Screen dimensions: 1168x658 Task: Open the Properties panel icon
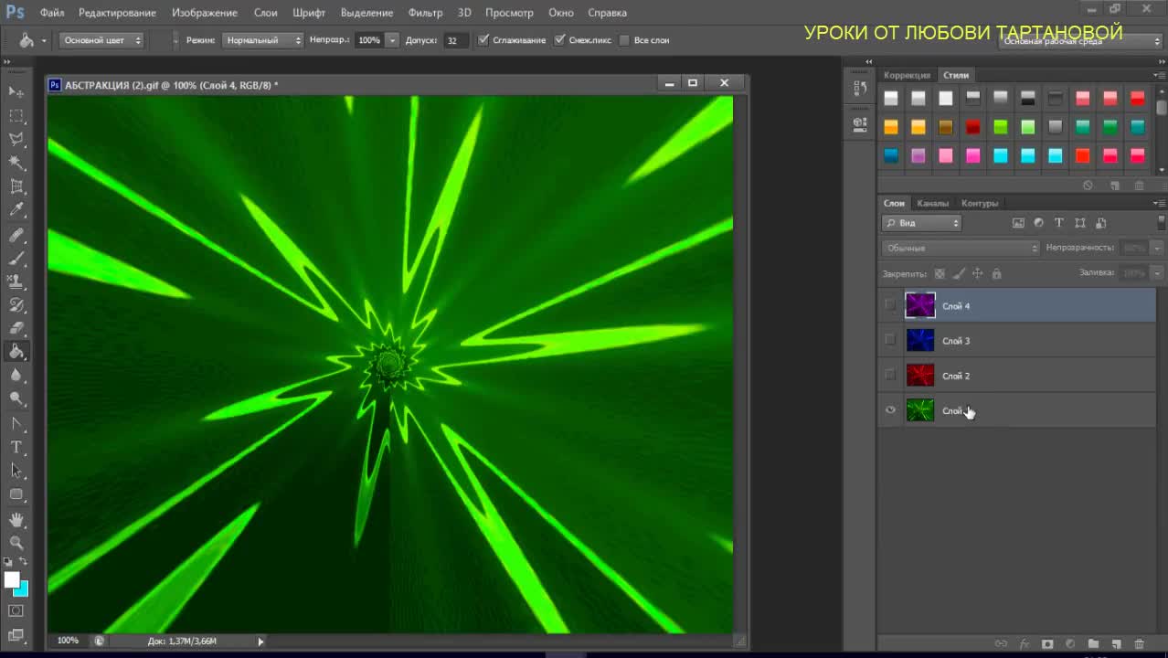(860, 123)
